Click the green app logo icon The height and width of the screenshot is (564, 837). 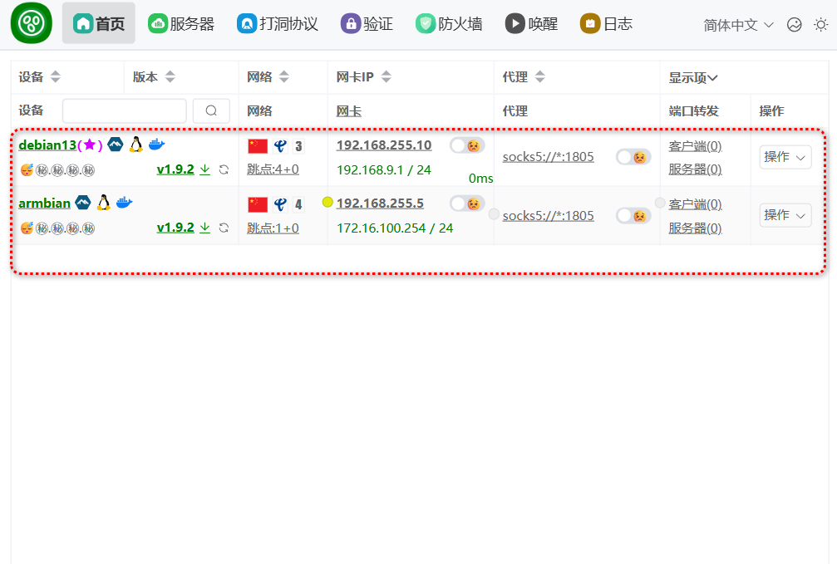click(32, 23)
